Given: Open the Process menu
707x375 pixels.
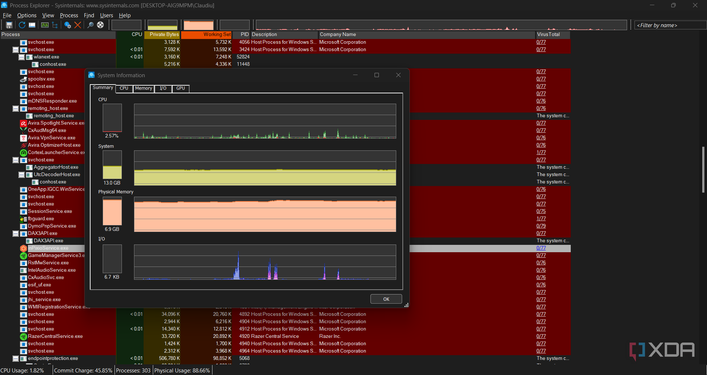Looking at the screenshot, I should click(69, 15).
